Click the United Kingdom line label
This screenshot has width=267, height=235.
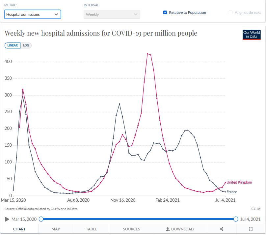pyautogui.click(x=239, y=182)
